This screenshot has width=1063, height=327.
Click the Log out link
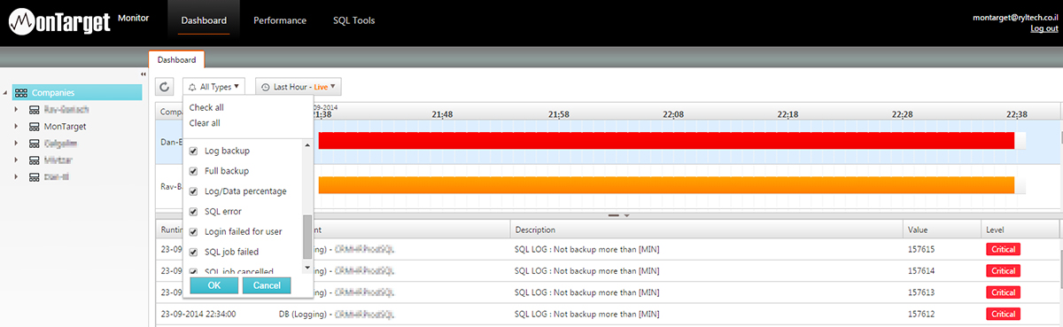point(1044,28)
